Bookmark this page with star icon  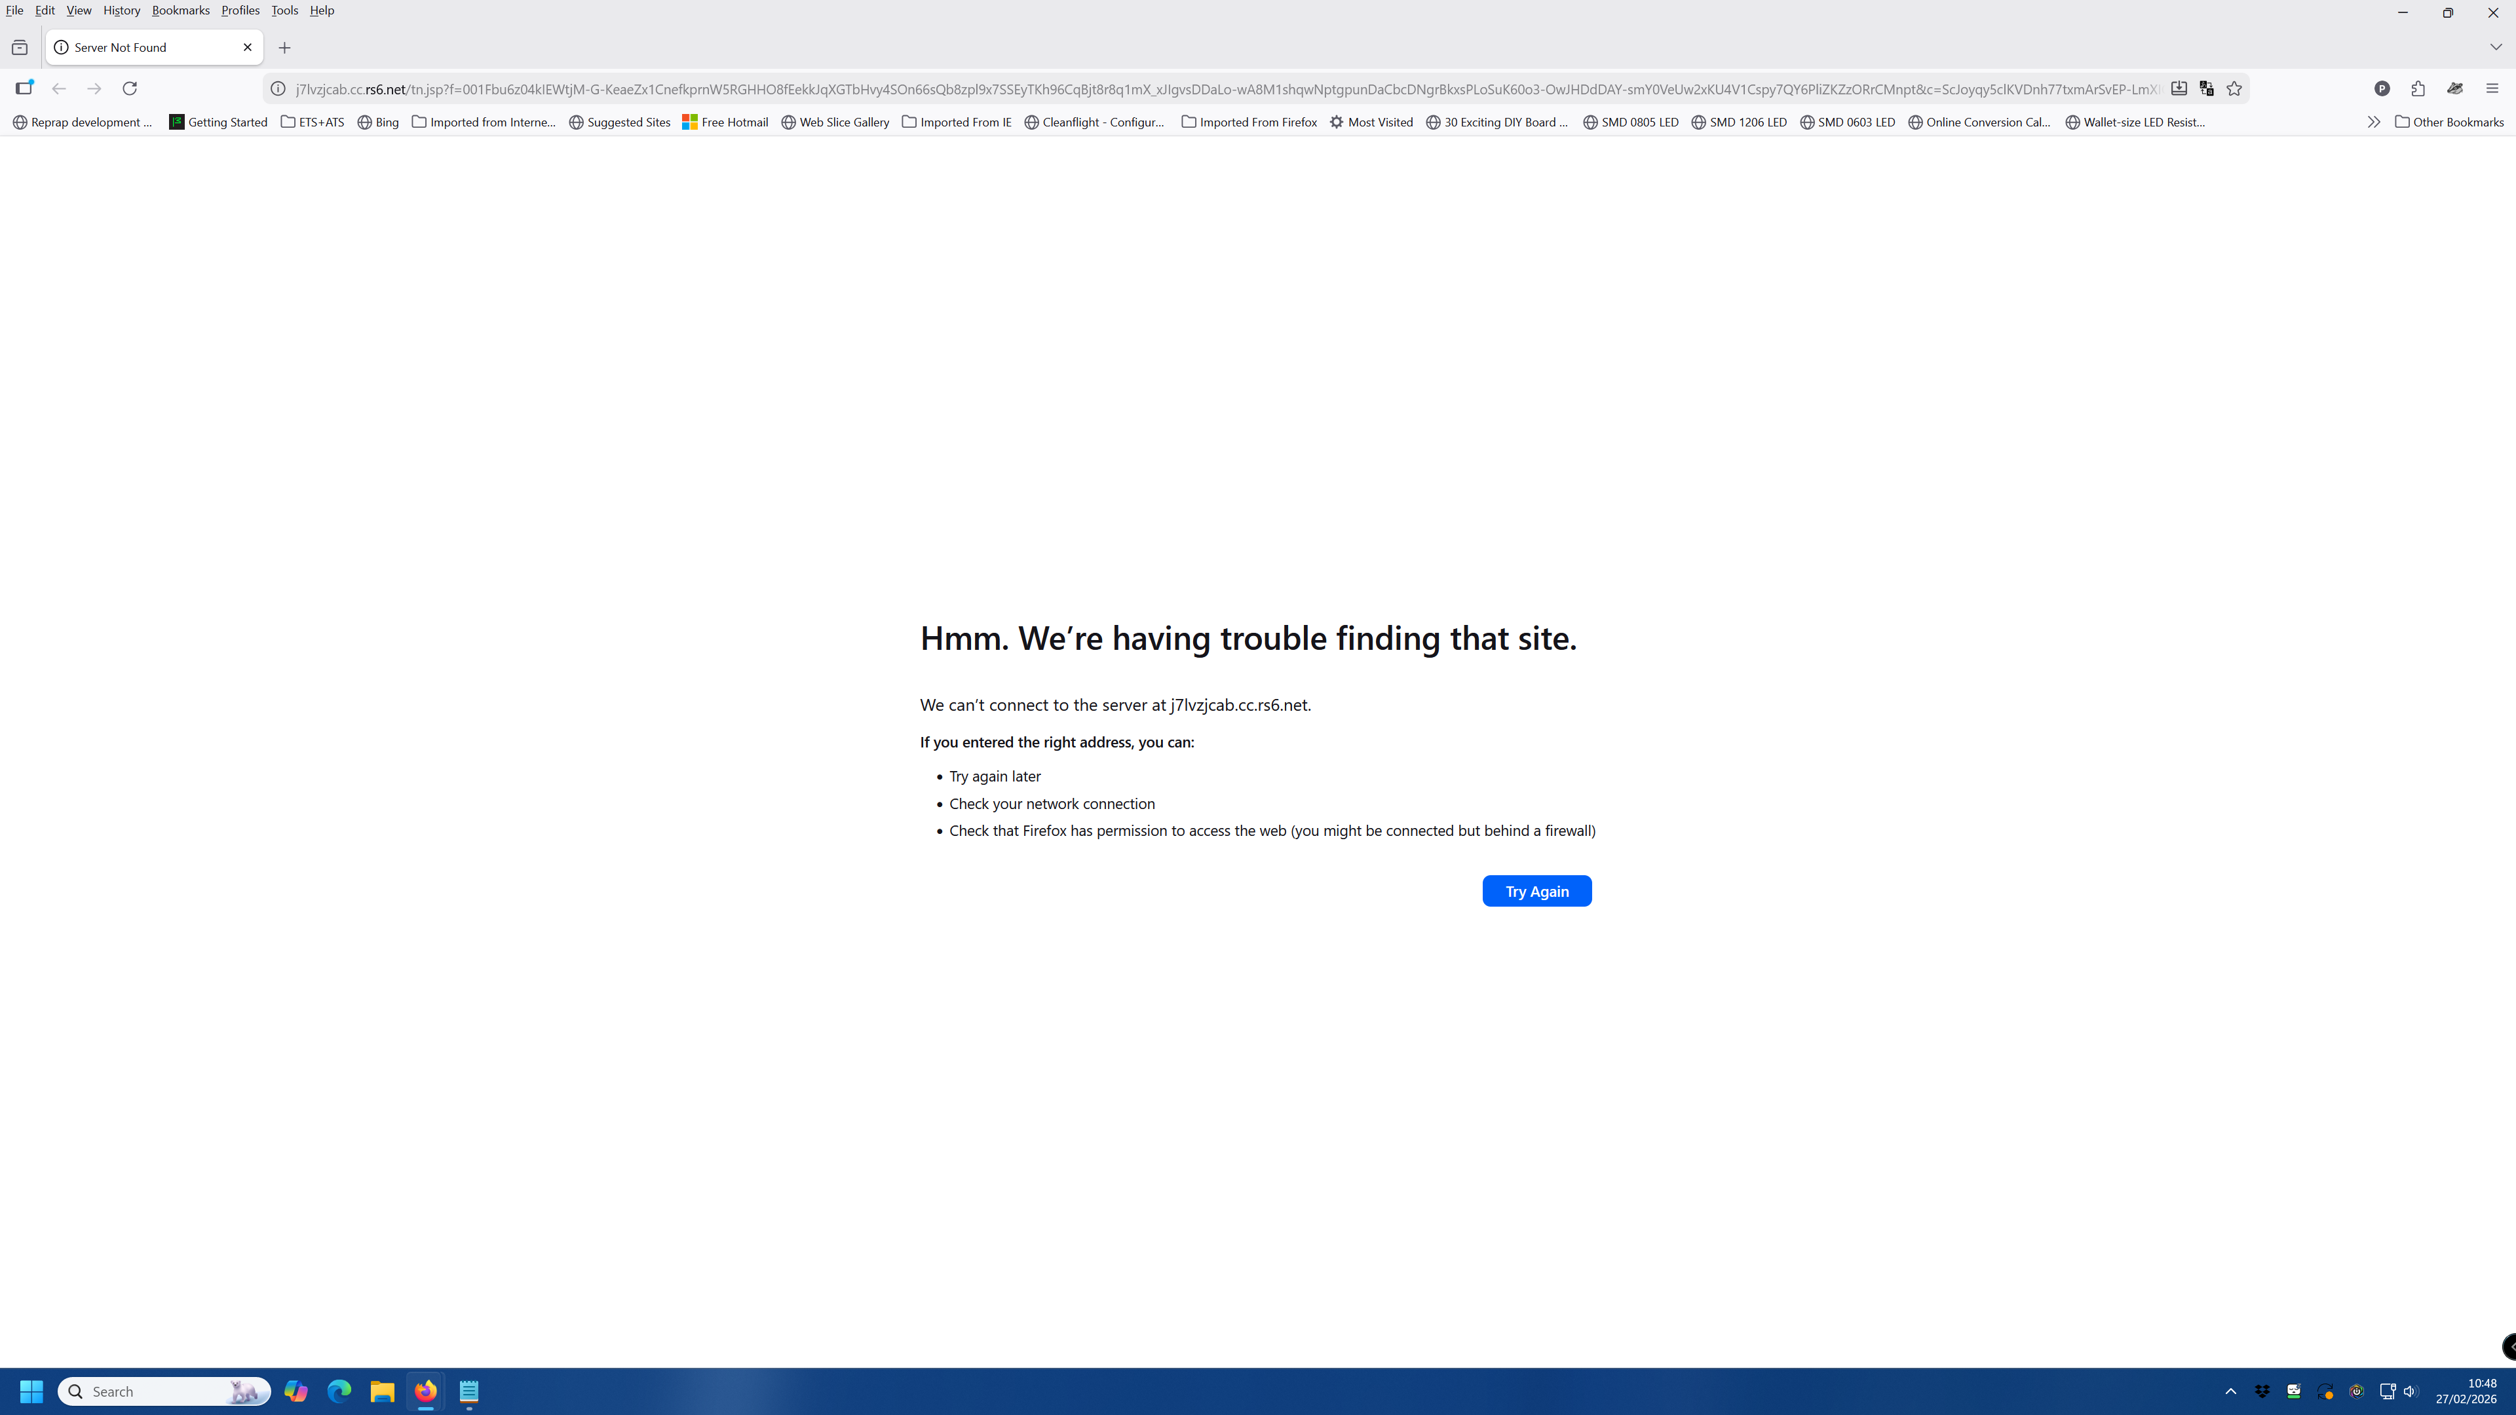click(2234, 89)
